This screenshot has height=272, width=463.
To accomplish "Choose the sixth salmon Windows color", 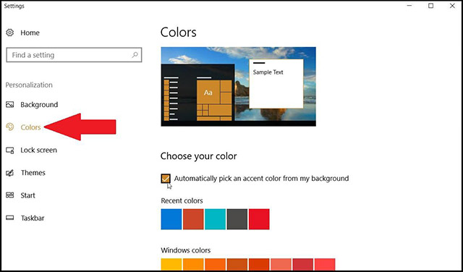I will click(281, 264).
